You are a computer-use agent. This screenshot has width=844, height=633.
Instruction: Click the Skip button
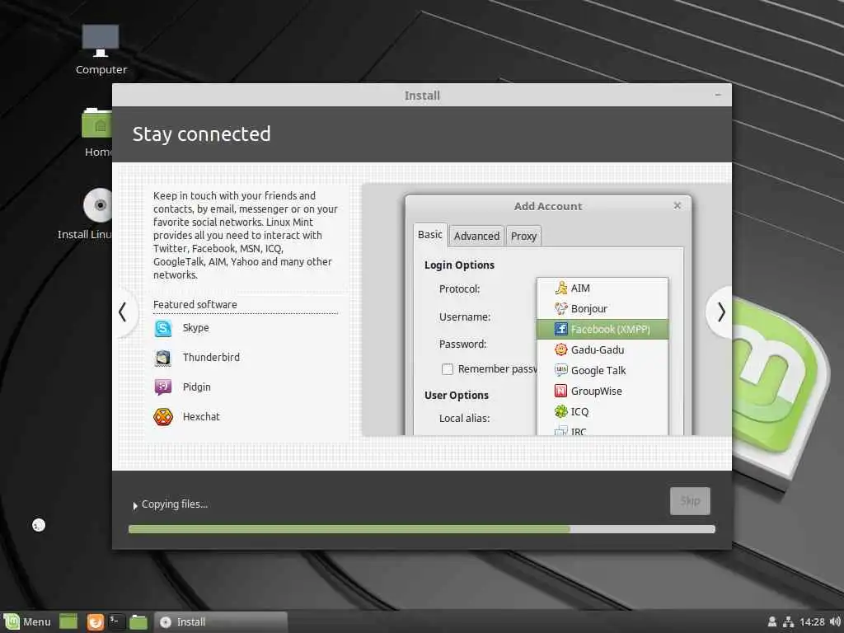click(690, 501)
